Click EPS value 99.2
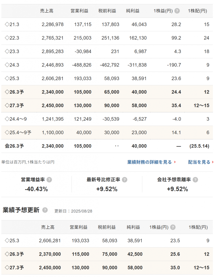214x277 pixels. click(x=176, y=38)
